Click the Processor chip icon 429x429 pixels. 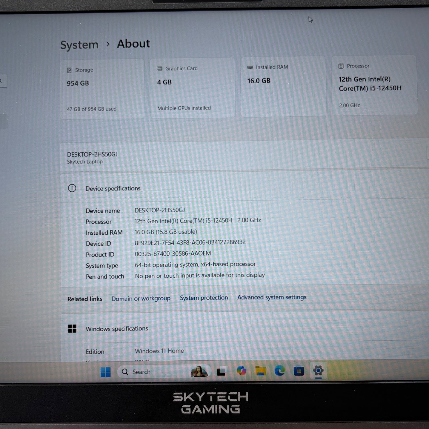point(341,66)
